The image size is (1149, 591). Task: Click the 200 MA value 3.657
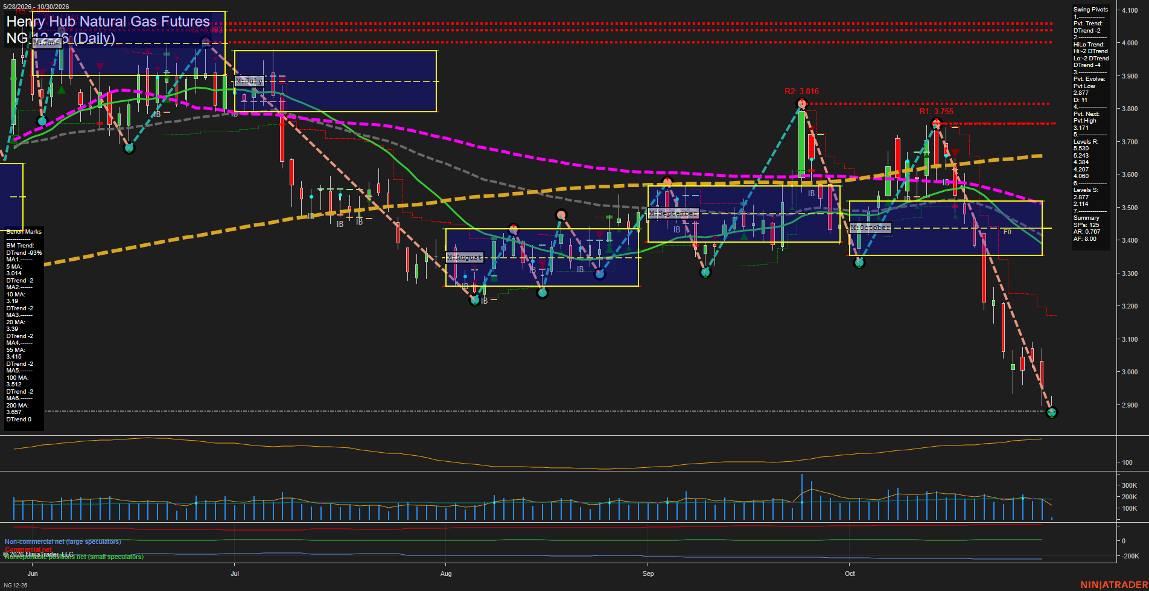(14, 412)
